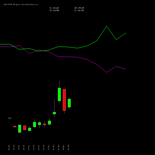The width and height of the screenshot is (155, 155).
Task: Select the 27 Feb green candlestick
Action: pos(49,122)
